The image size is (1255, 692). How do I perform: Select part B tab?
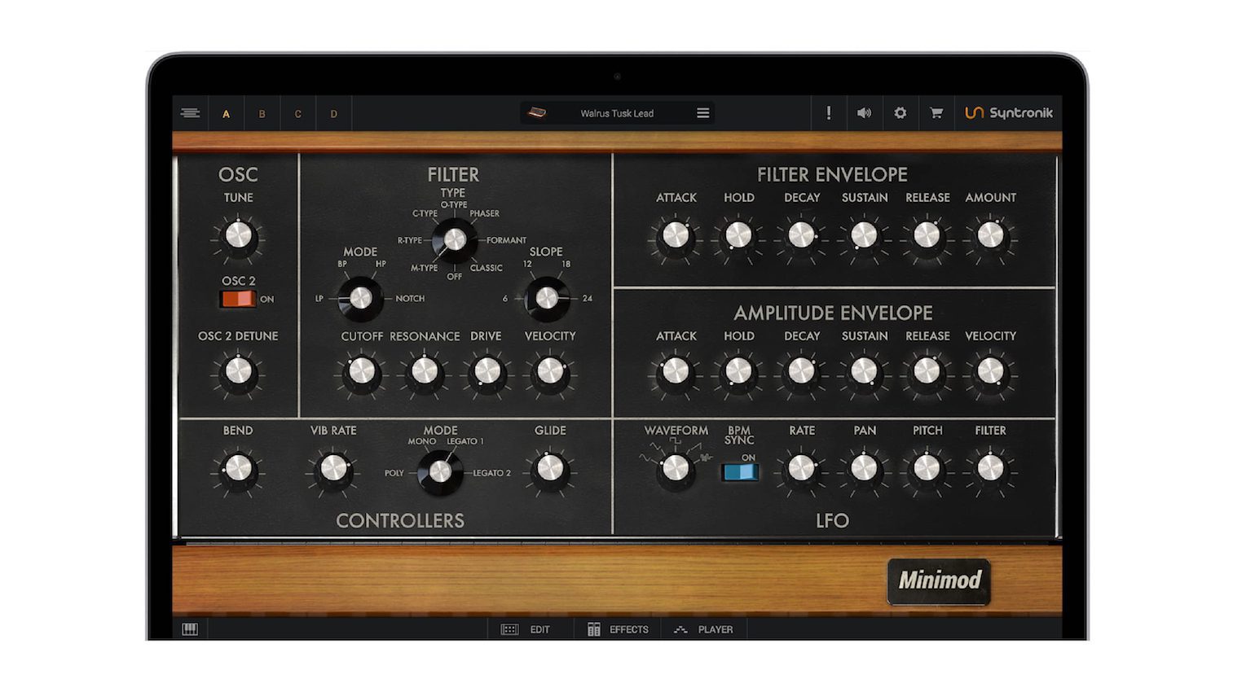(x=262, y=114)
